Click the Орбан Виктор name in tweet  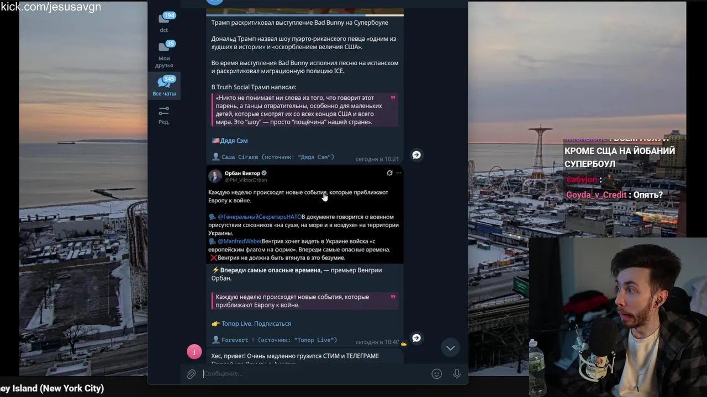(x=242, y=173)
